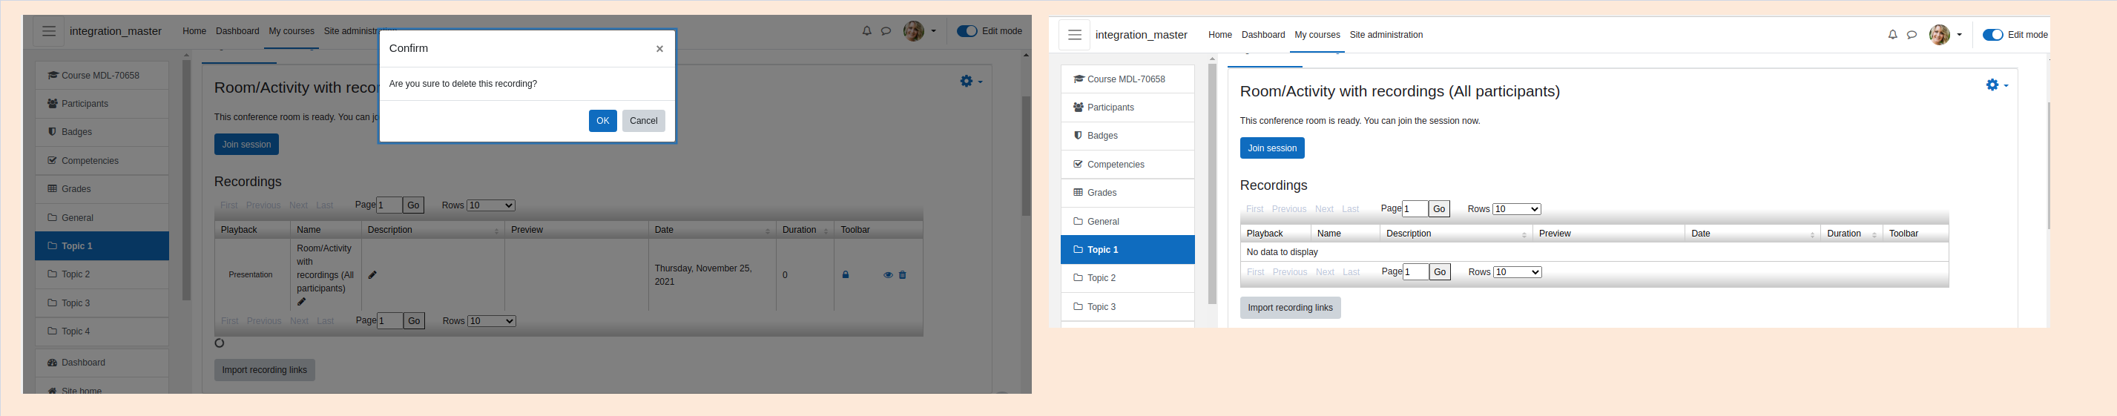Select Topic 1 in the right screenshot sidebar
The height and width of the screenshot is (416, 2117).
(1127, 250)
